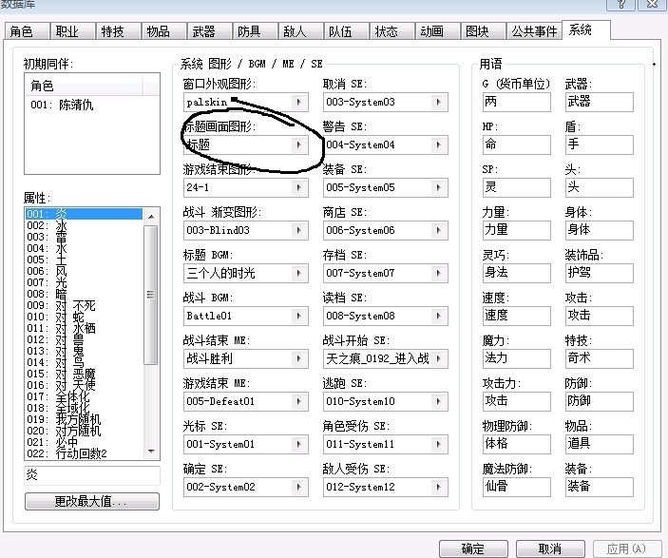Select attribute 022: 行动回数2
668x558 pixels.
84,453
